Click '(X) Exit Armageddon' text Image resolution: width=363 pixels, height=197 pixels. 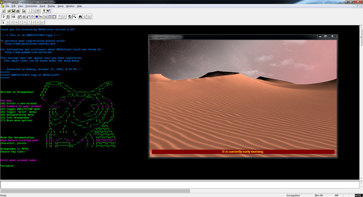click(x=15, y=118)
